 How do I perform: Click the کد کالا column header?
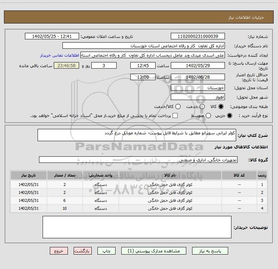239,175
